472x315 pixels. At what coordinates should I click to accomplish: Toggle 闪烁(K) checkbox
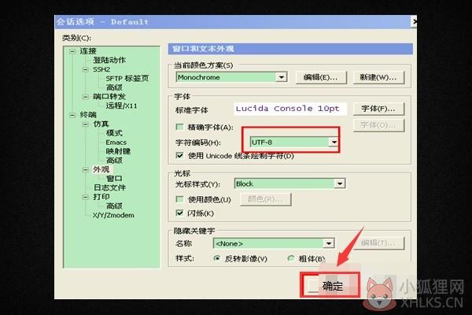coord(179,213)
